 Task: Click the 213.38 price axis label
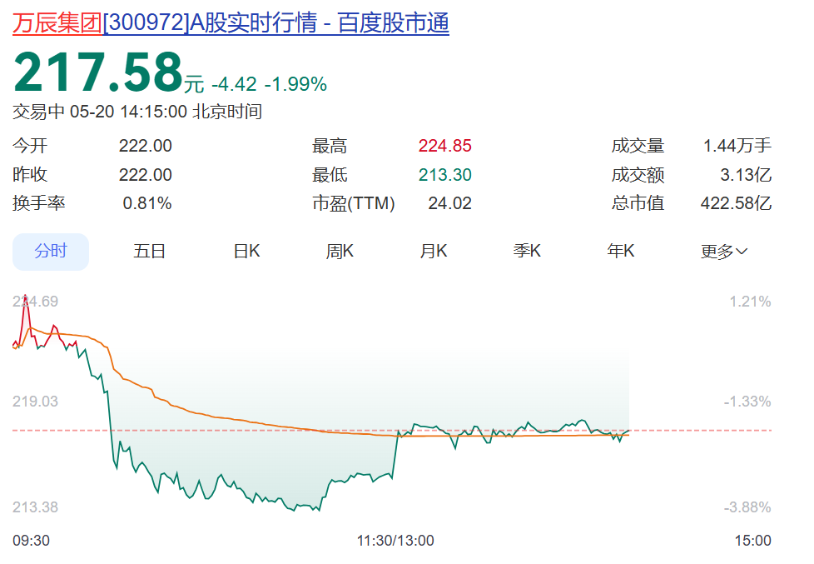[35, 507]
